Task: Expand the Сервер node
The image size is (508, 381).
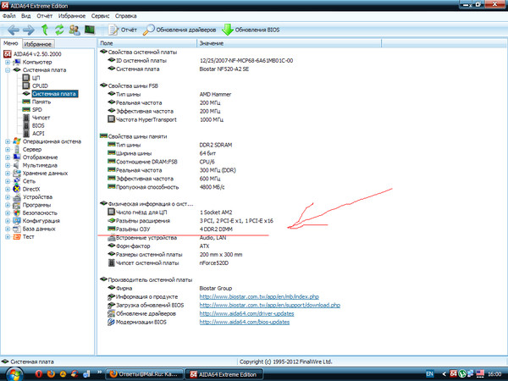Action: pos(8,149)
